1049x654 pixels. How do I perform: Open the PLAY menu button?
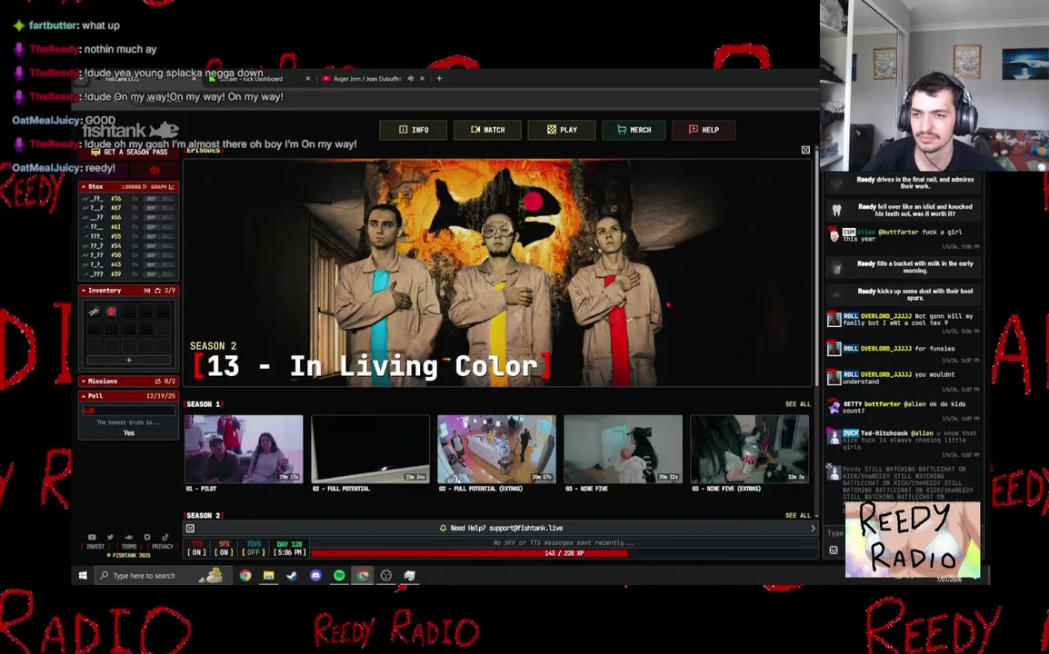[x=562, y=130]
